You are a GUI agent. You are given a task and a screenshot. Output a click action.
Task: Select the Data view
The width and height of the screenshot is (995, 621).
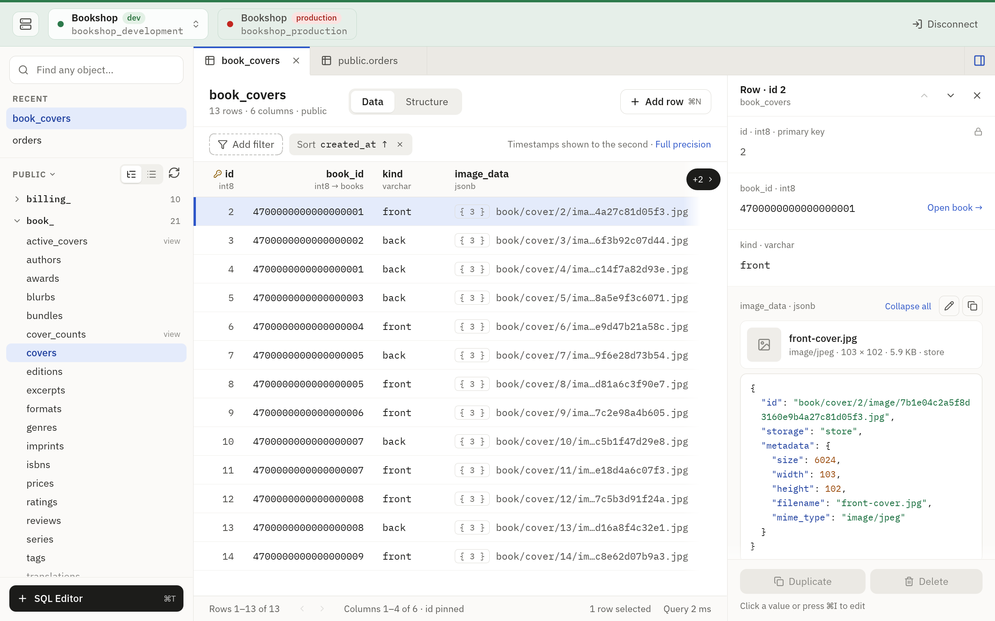pyautogui.click(x=372, y=102)
